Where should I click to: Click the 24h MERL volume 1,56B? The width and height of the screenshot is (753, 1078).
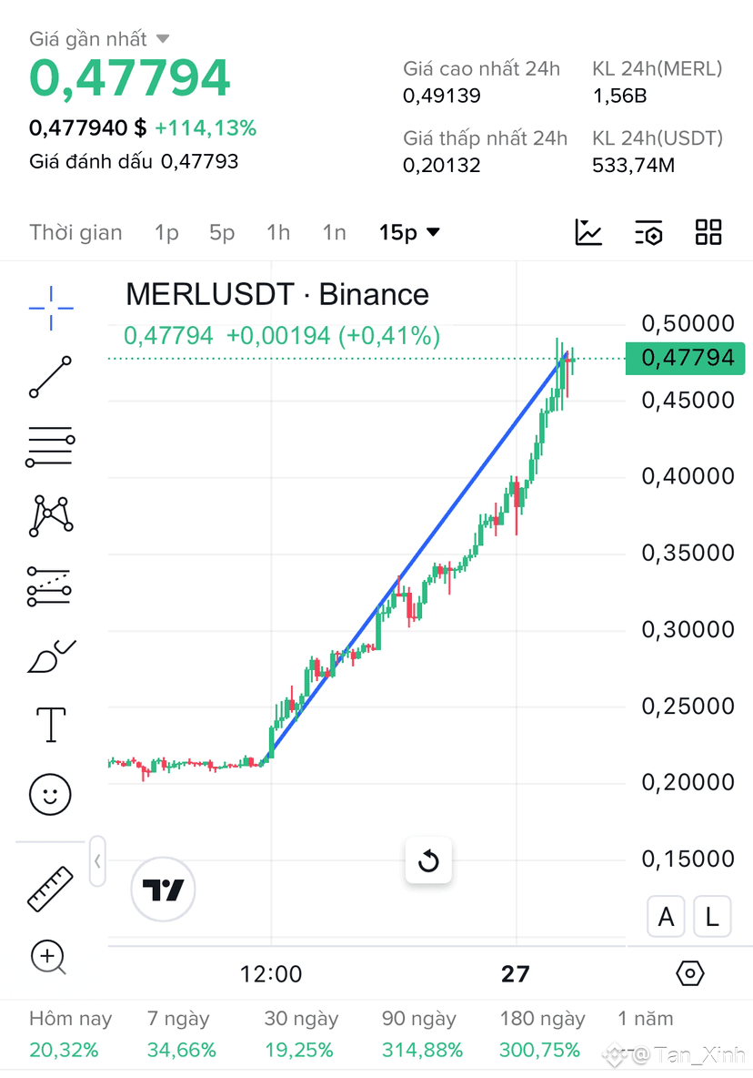(619, 96)
